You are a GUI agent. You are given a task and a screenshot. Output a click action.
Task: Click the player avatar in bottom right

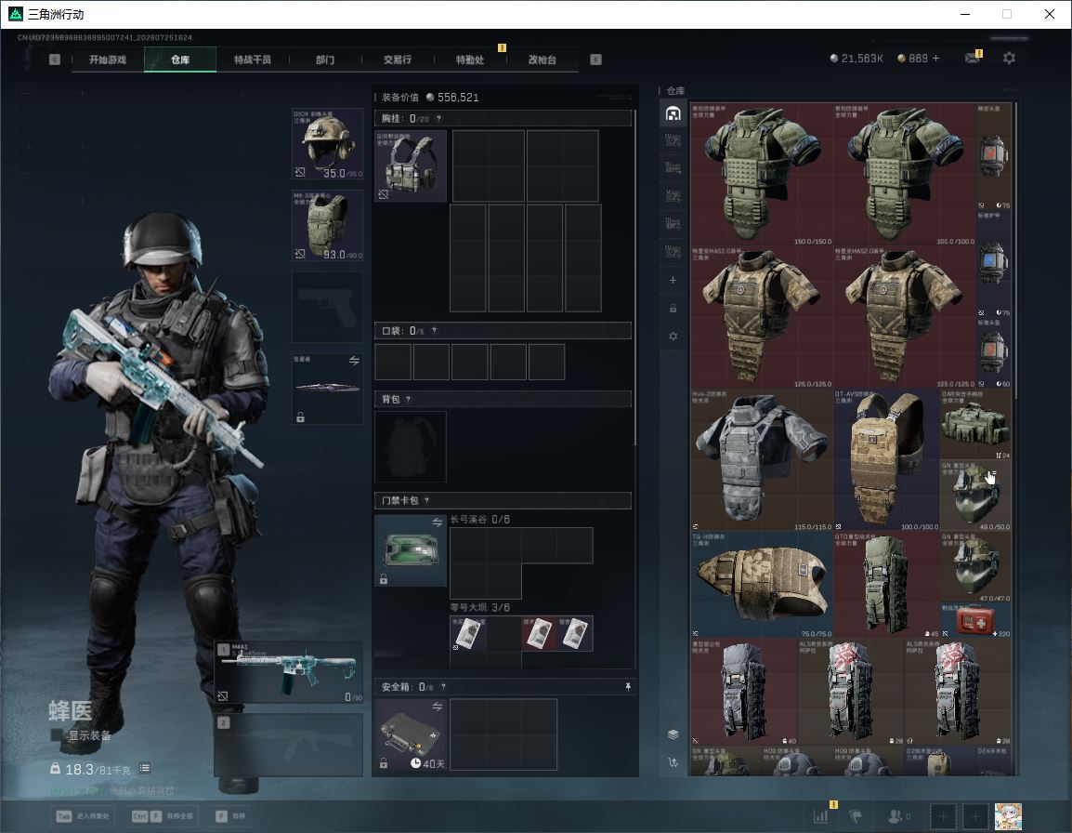tap(1008, 816)
